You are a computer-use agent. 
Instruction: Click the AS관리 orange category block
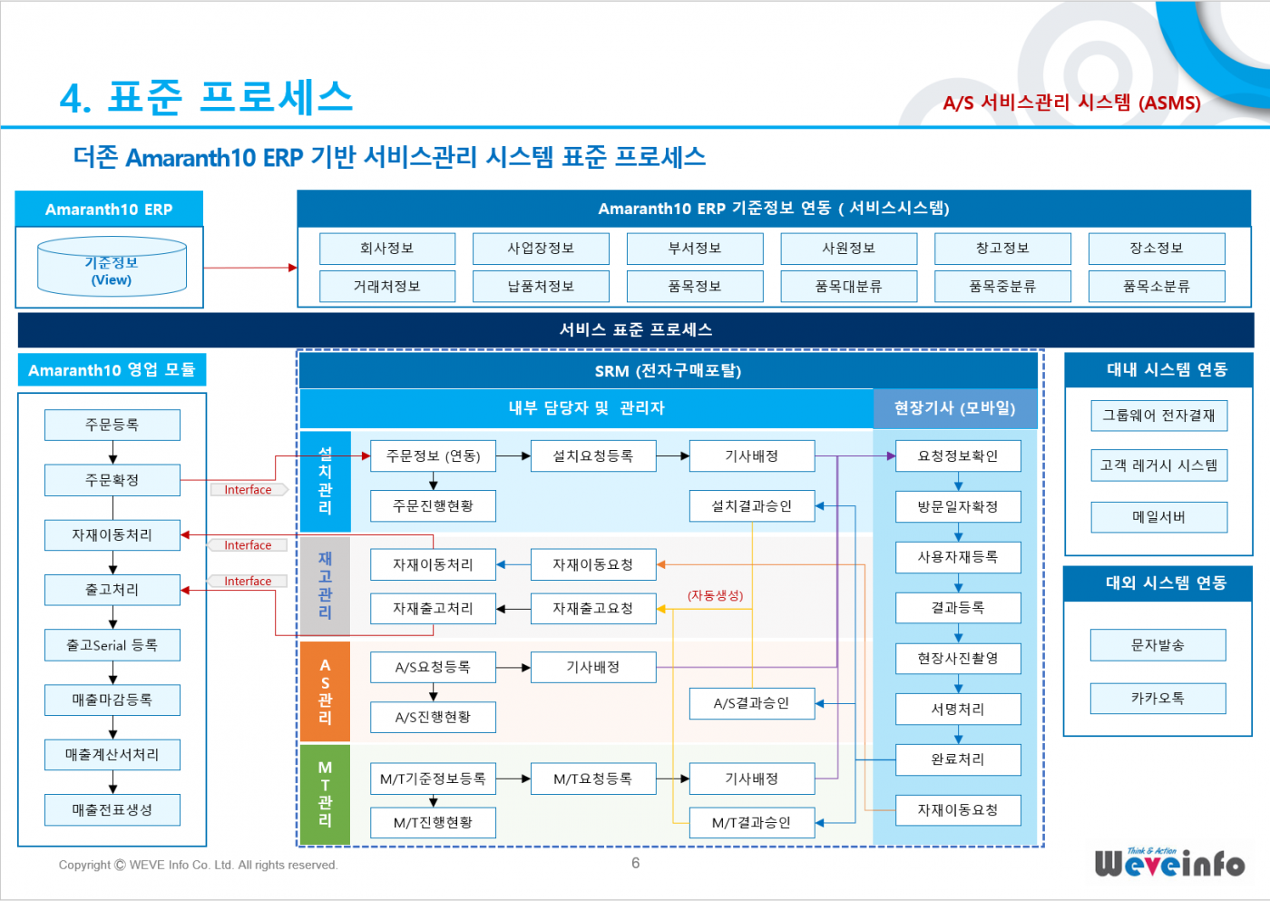tap(325, 691)
